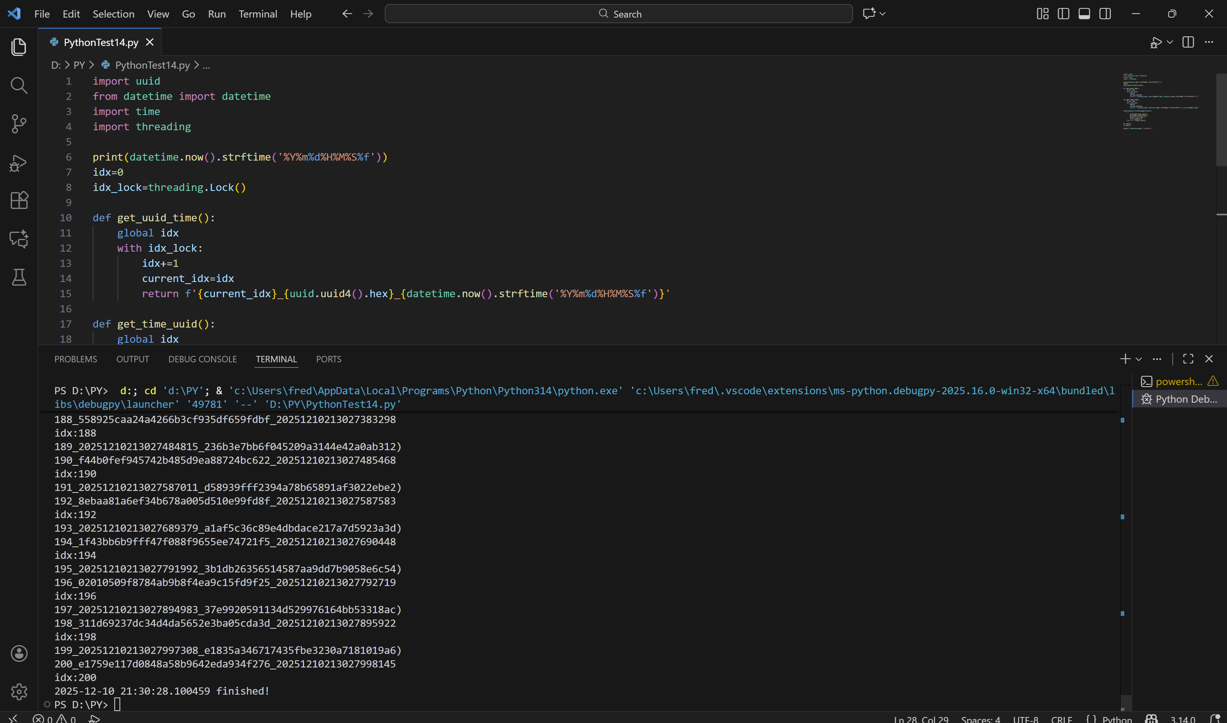Split the editor to the right

(1188, 42)
